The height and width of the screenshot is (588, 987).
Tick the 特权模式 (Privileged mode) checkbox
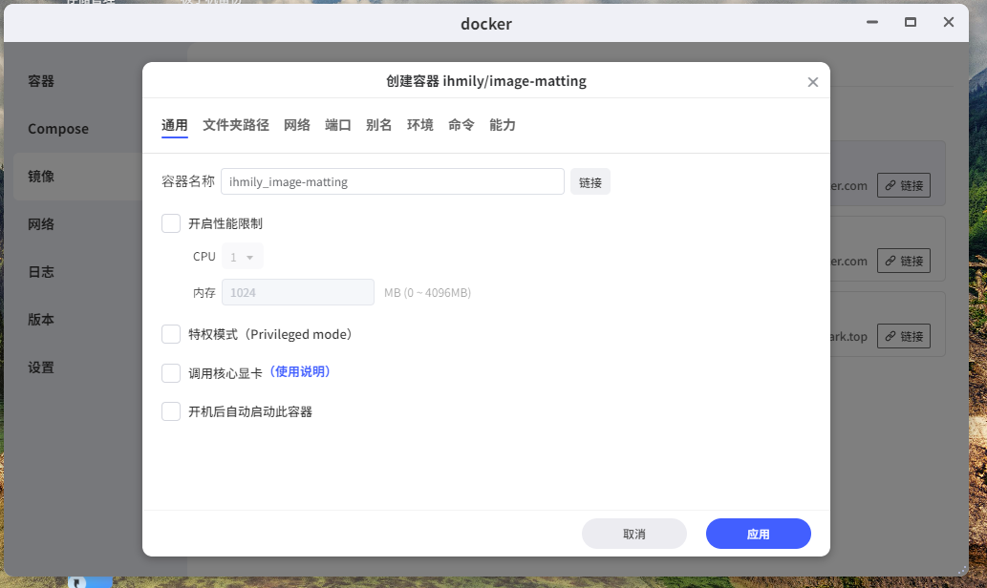pyautogui.click(x=171, y=334)
